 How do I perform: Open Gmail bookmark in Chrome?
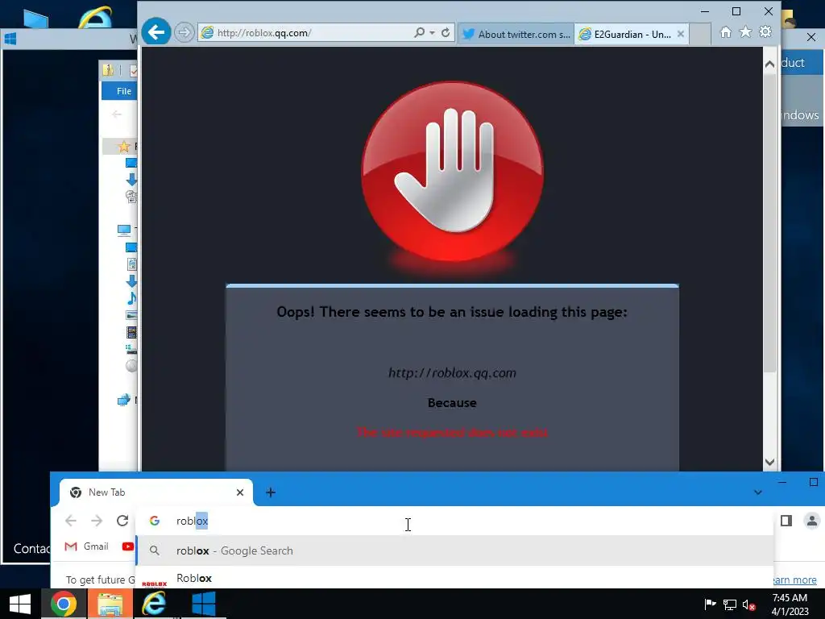click(86, 546)
